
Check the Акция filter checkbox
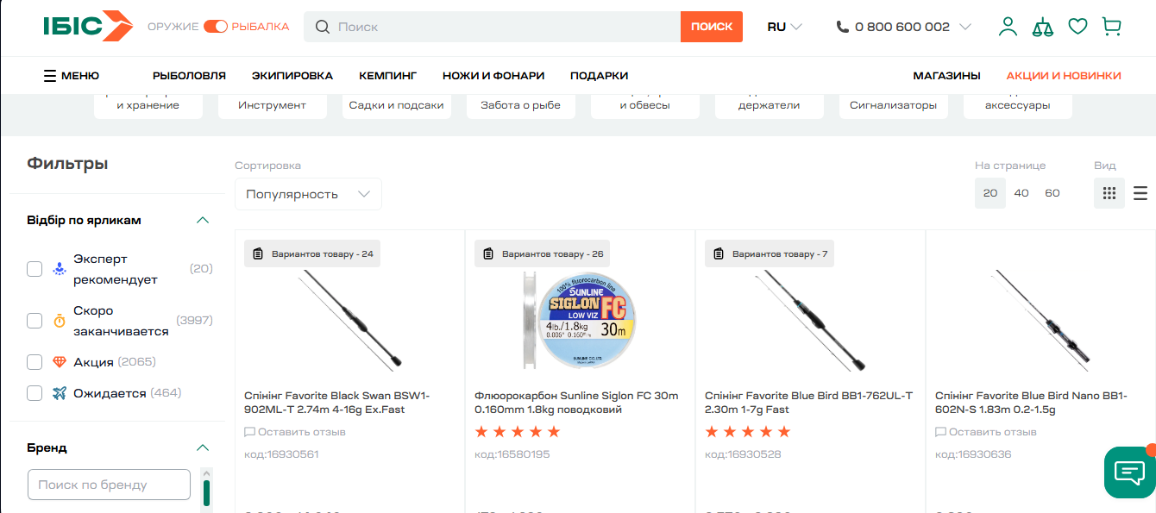tap(35, 362)
